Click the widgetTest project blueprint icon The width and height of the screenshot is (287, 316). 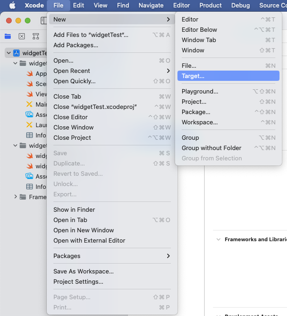[16, 53]
